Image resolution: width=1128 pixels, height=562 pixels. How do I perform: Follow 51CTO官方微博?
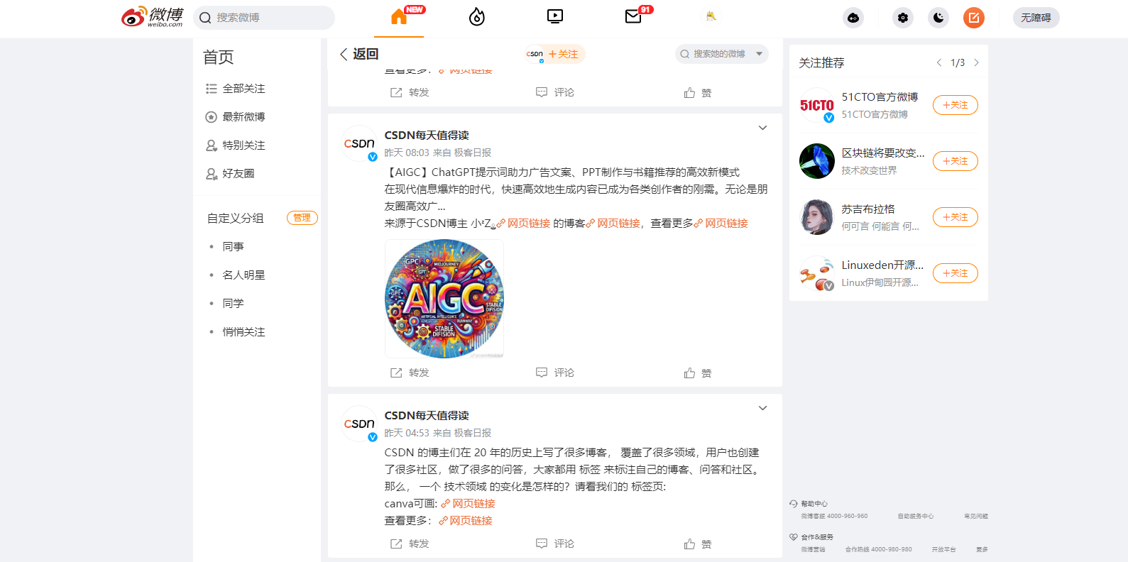coord(955,105)
